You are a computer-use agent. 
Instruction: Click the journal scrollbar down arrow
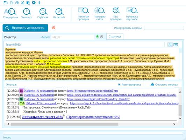coord(180,118)
